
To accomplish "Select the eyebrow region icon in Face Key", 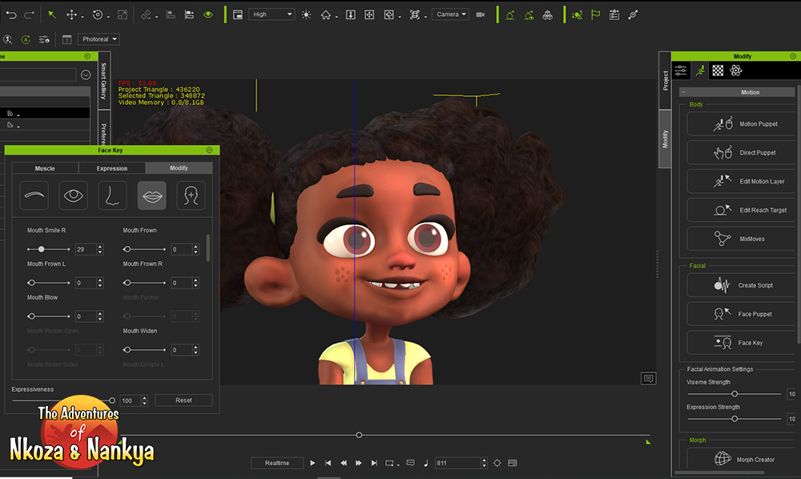I will (x=34, y=195).
